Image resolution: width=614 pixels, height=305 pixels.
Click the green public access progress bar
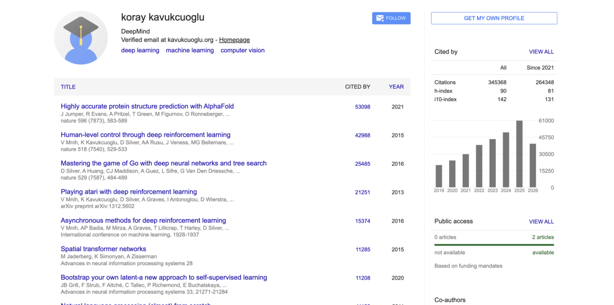click(494, 245)
